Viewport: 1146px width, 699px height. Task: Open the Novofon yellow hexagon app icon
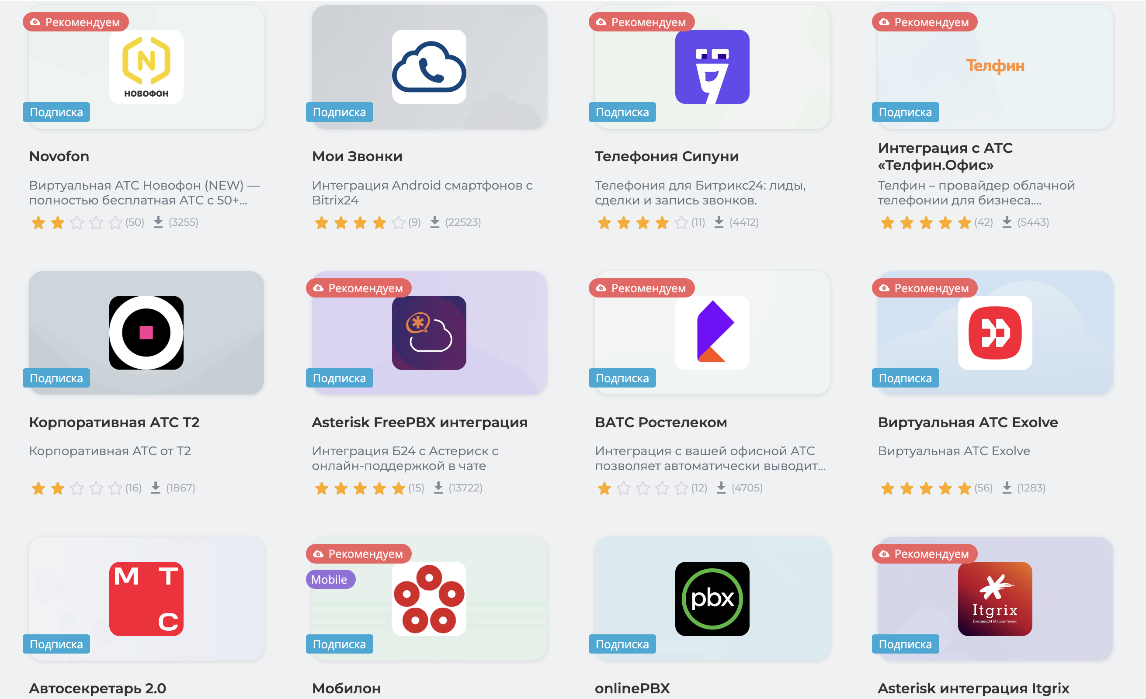pos(146,66)
